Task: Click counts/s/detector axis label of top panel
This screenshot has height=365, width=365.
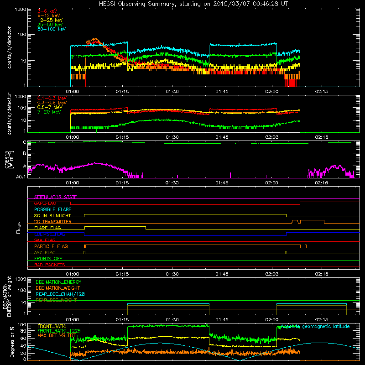Action: pyautogui.click(x=9, y=47)
